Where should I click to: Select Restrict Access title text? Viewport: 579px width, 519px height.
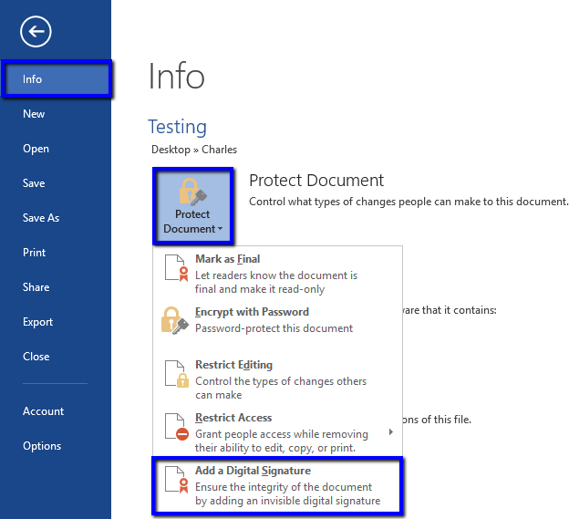233,418
